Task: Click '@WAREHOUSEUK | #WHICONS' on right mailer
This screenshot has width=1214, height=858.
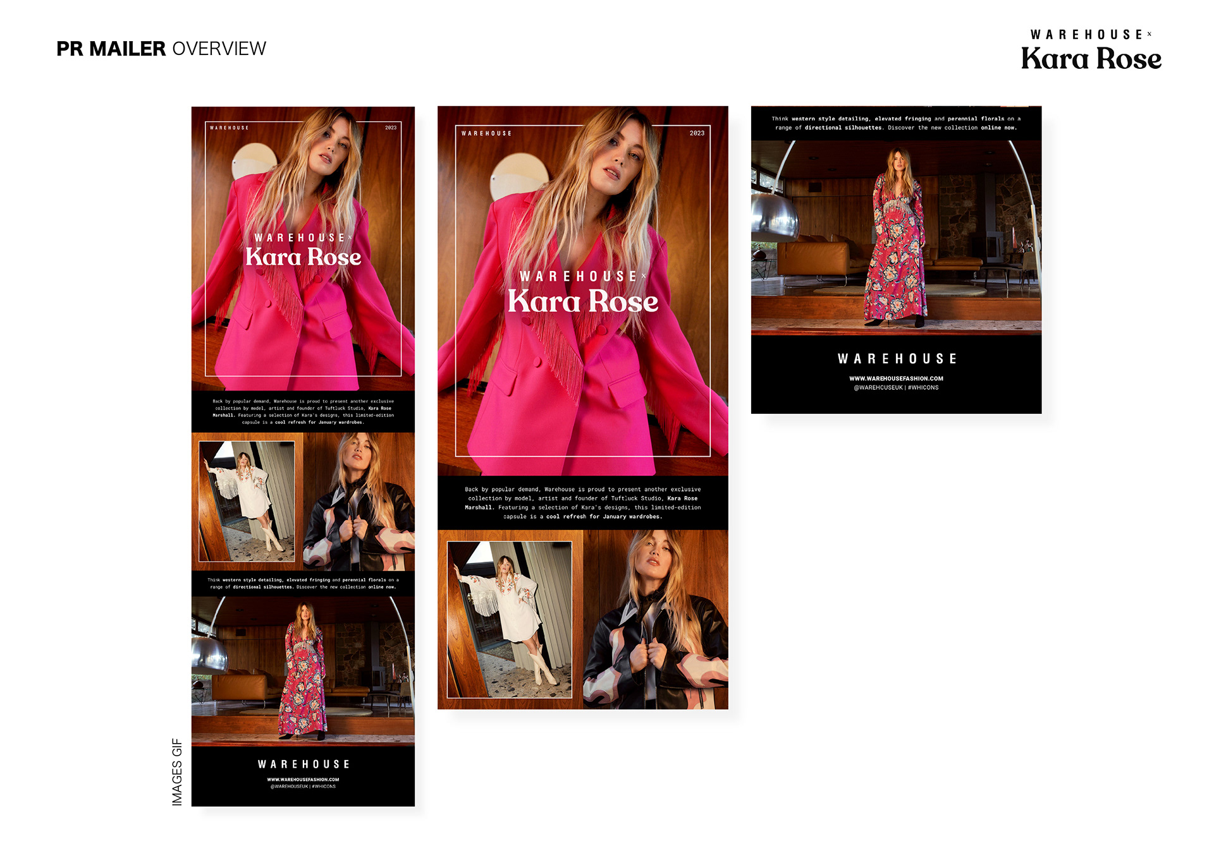Action: tap(896, 388)
